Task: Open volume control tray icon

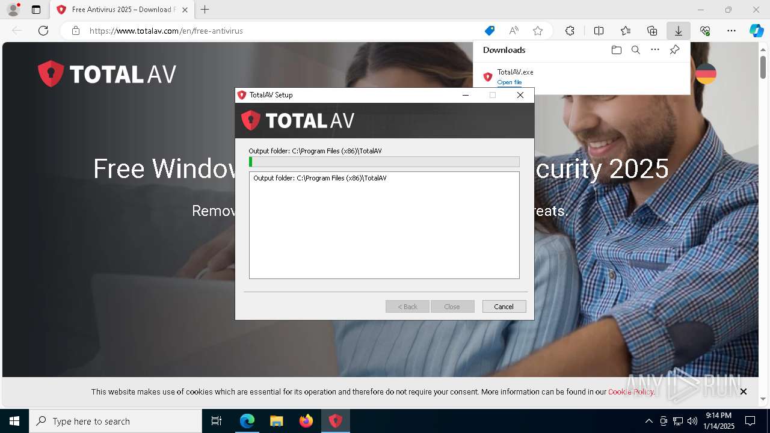Action: click(x=692, y=421)
